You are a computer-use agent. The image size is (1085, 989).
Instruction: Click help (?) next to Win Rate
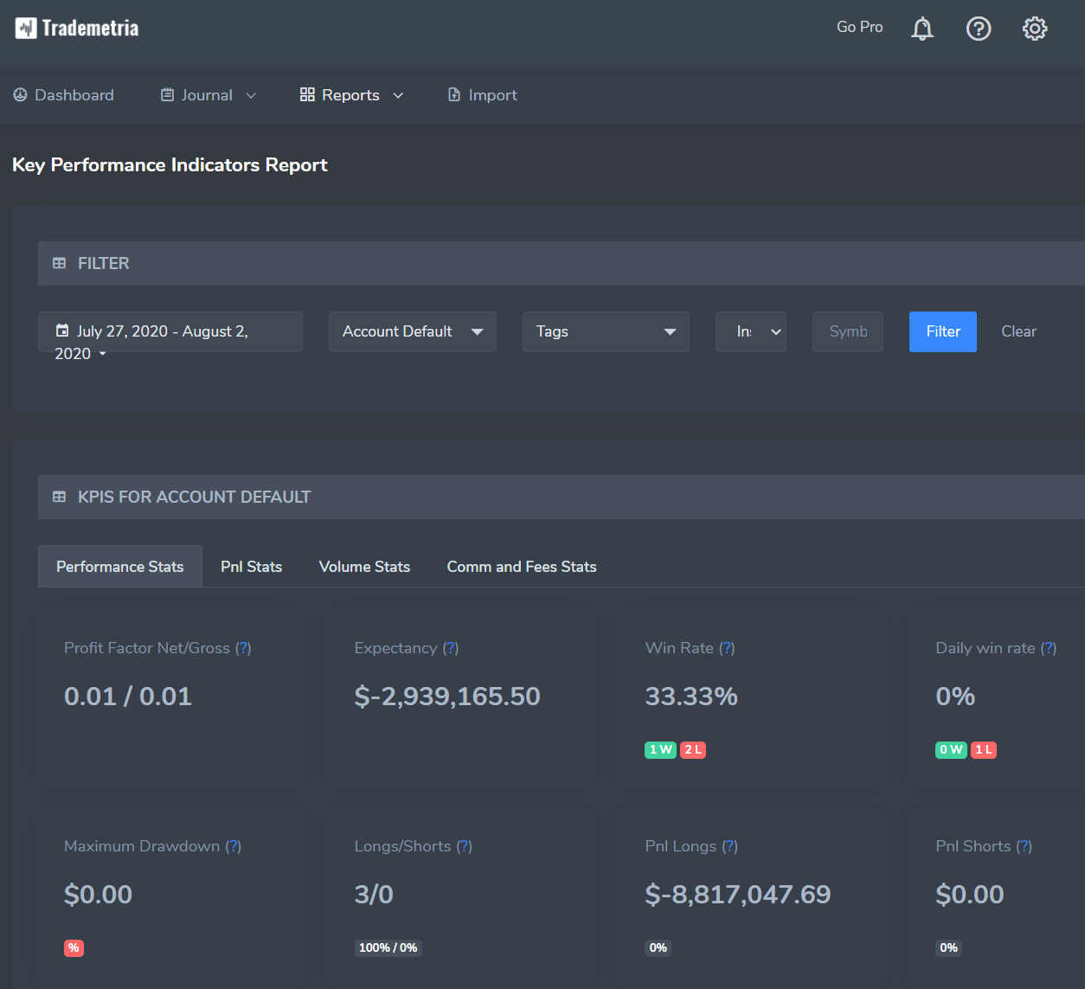[x=727, y=648]
